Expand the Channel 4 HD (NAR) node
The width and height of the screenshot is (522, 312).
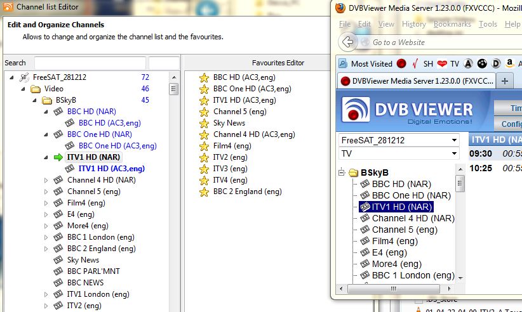pyautogui.click(x=46, y=180)
